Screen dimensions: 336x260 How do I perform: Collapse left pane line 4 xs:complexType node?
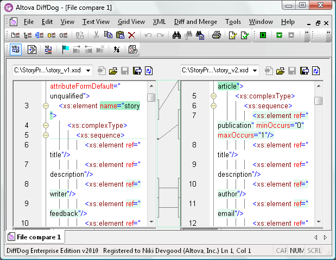pyautogui.click(x=46, y=126)
